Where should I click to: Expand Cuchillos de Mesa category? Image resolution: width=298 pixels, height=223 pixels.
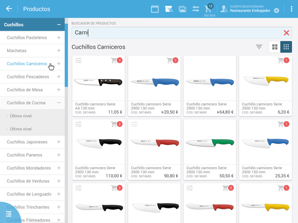(59, 90)
